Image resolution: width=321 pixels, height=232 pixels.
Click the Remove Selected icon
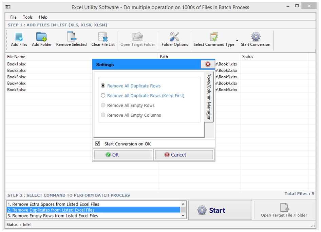72,37
